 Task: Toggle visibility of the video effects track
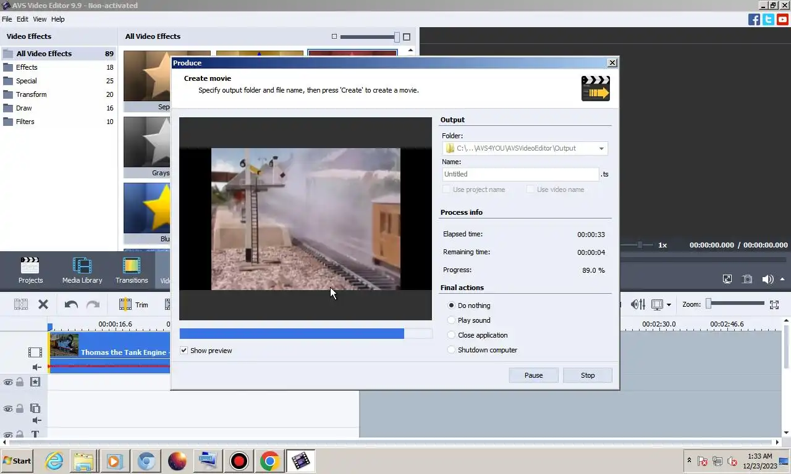point(8,383)
